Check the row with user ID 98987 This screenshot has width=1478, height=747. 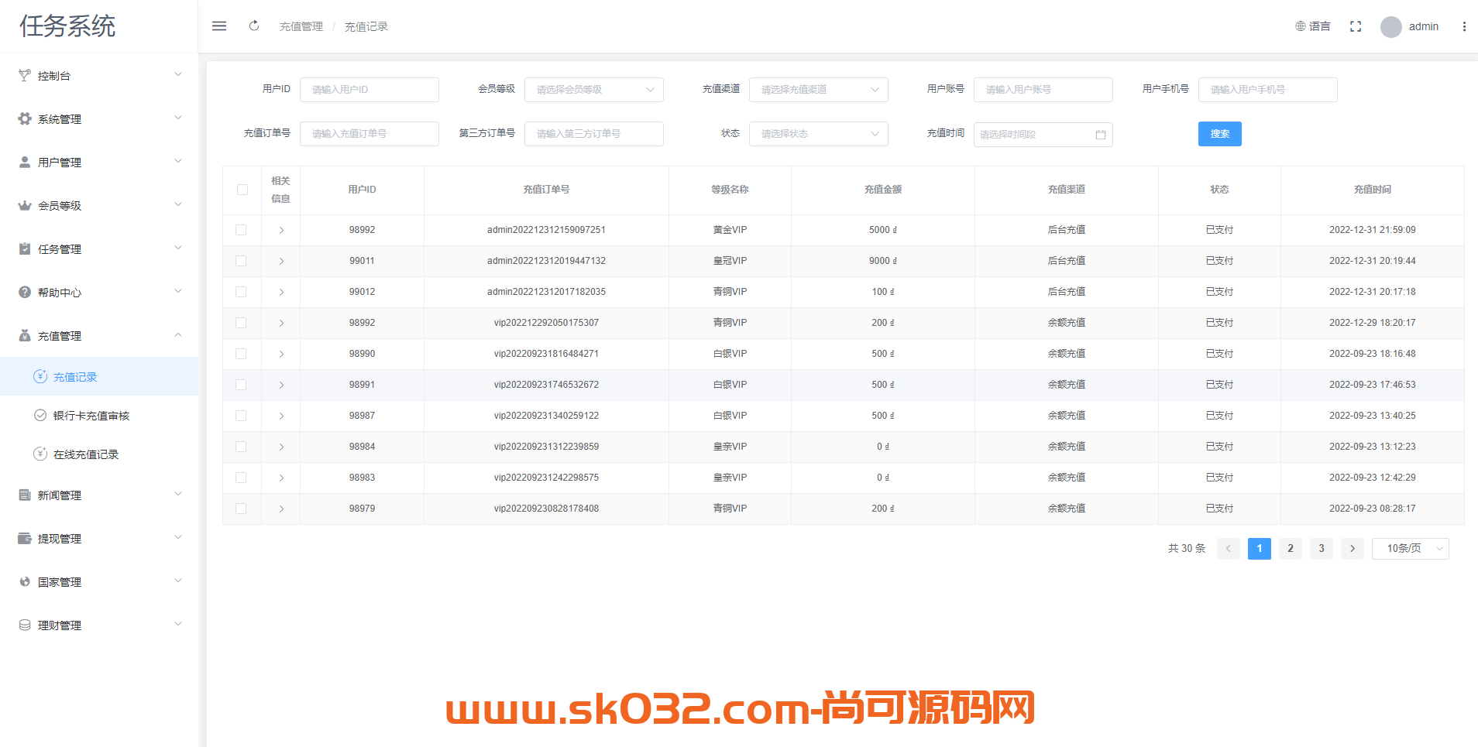(x=241, y=416)
